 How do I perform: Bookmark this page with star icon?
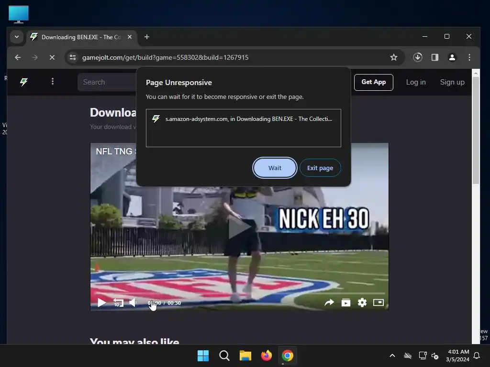(x=394, y=57)
